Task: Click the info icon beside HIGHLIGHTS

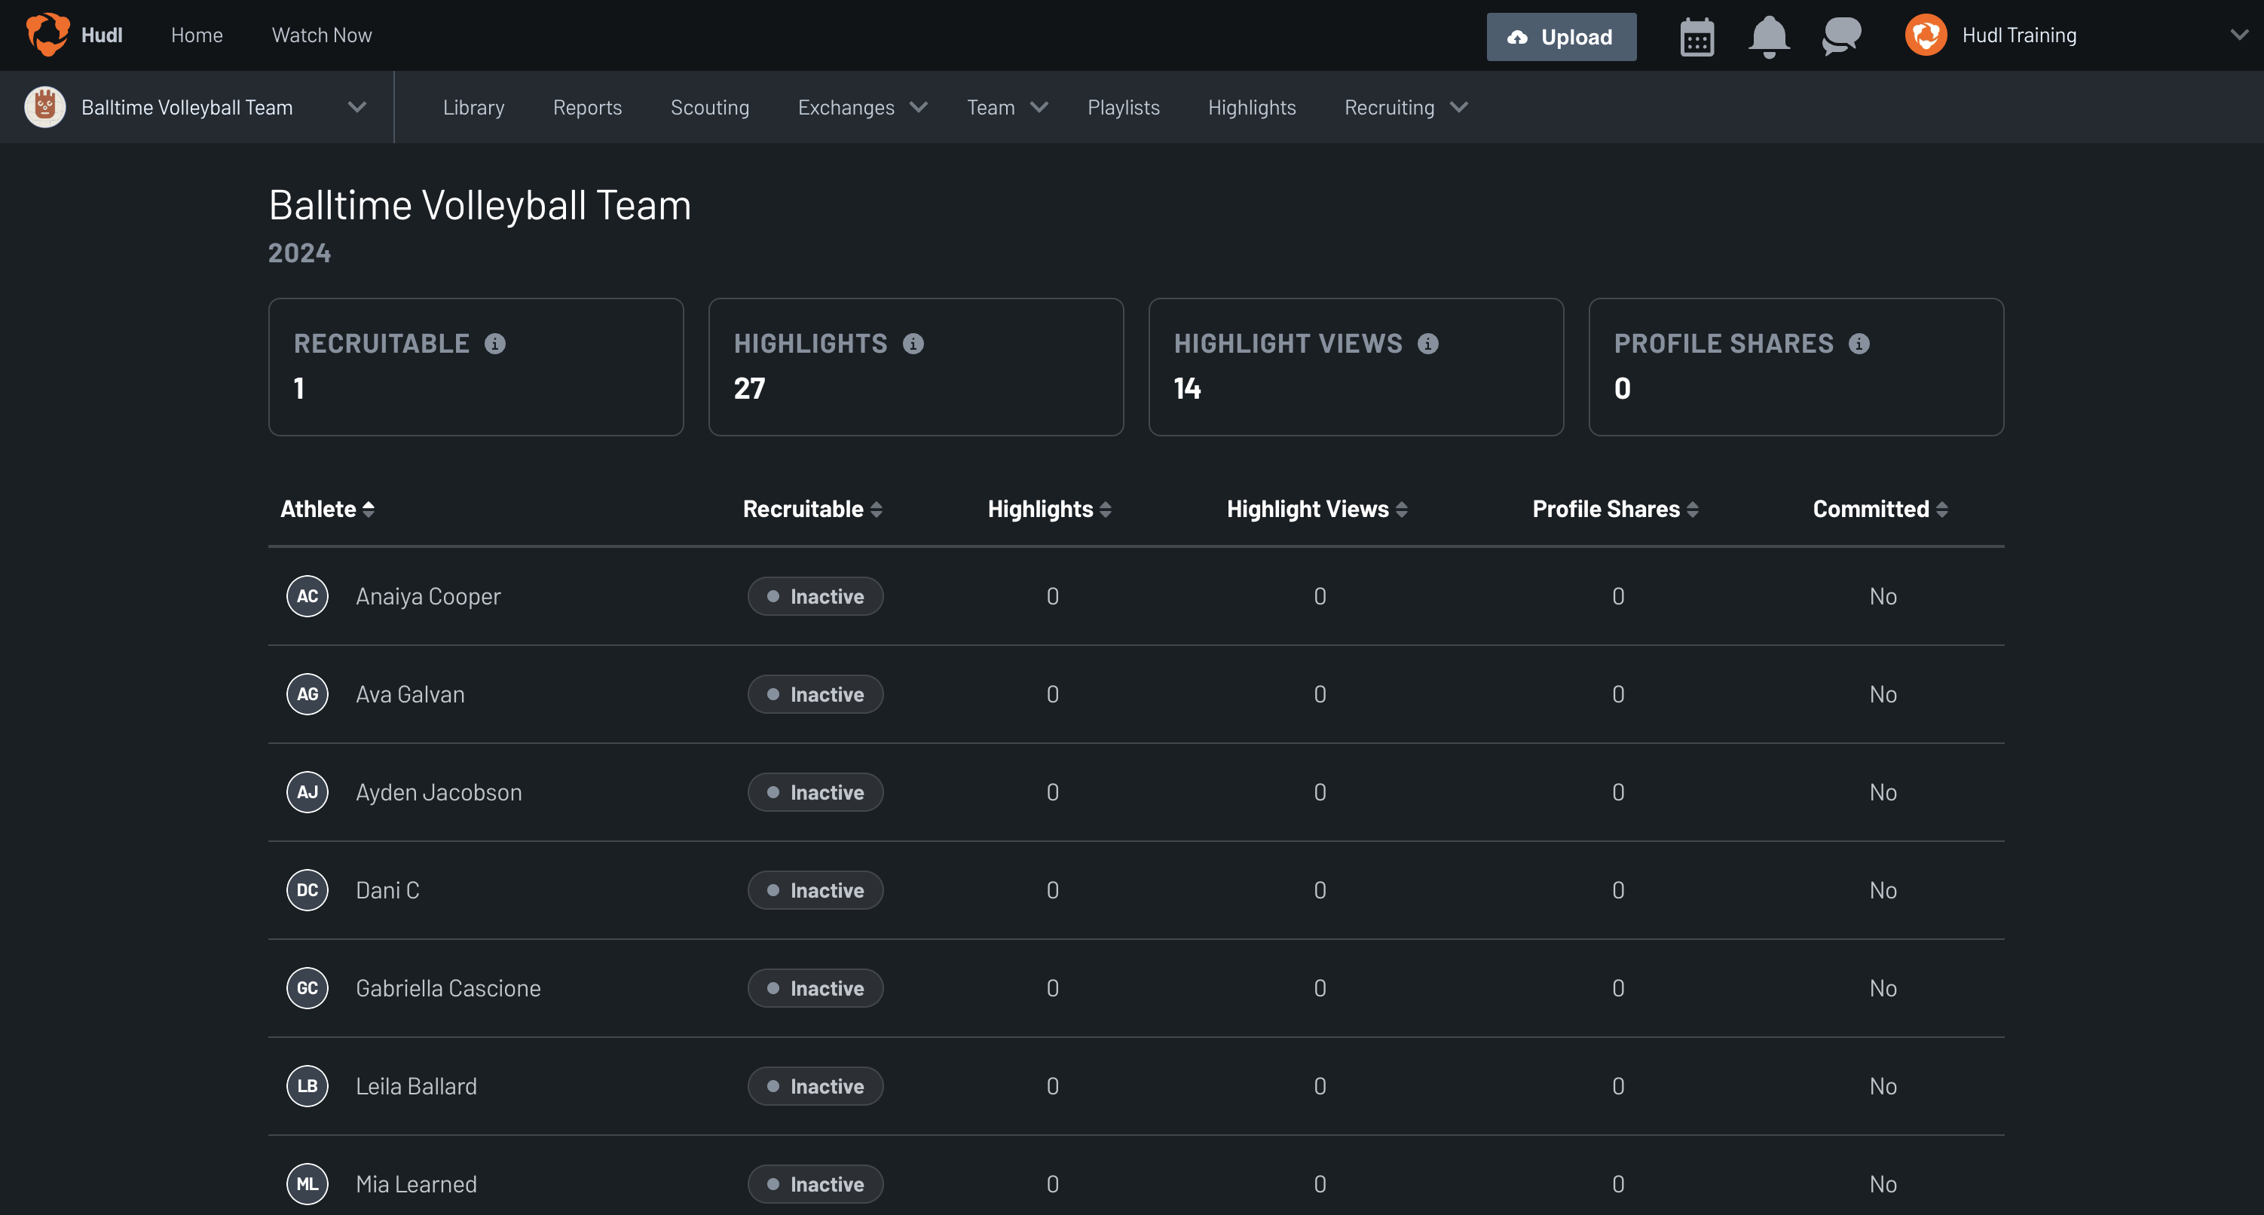Action: pyautogui.click(x=913, y=344)
